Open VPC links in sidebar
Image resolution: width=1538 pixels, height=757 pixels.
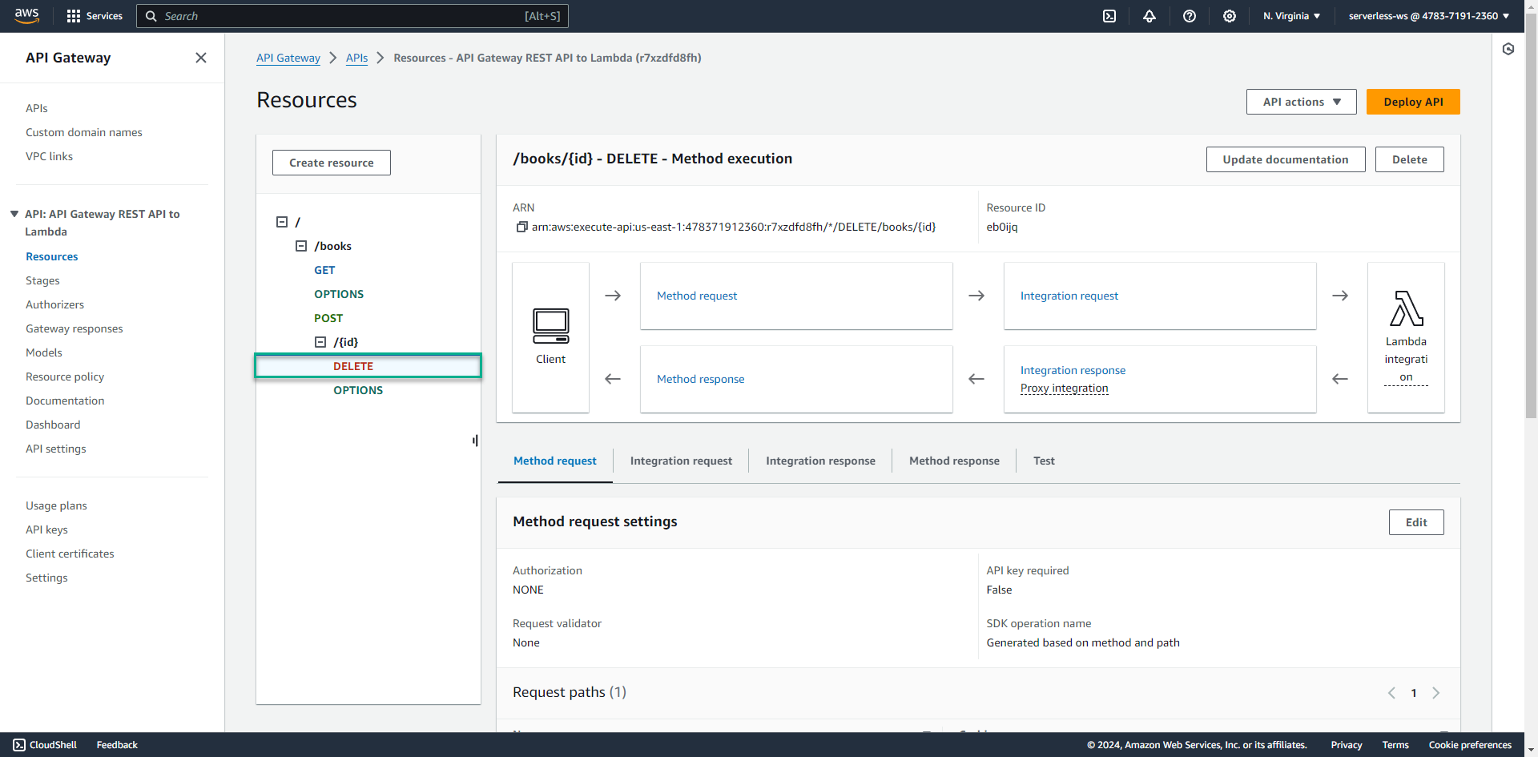tap(49, 156)
